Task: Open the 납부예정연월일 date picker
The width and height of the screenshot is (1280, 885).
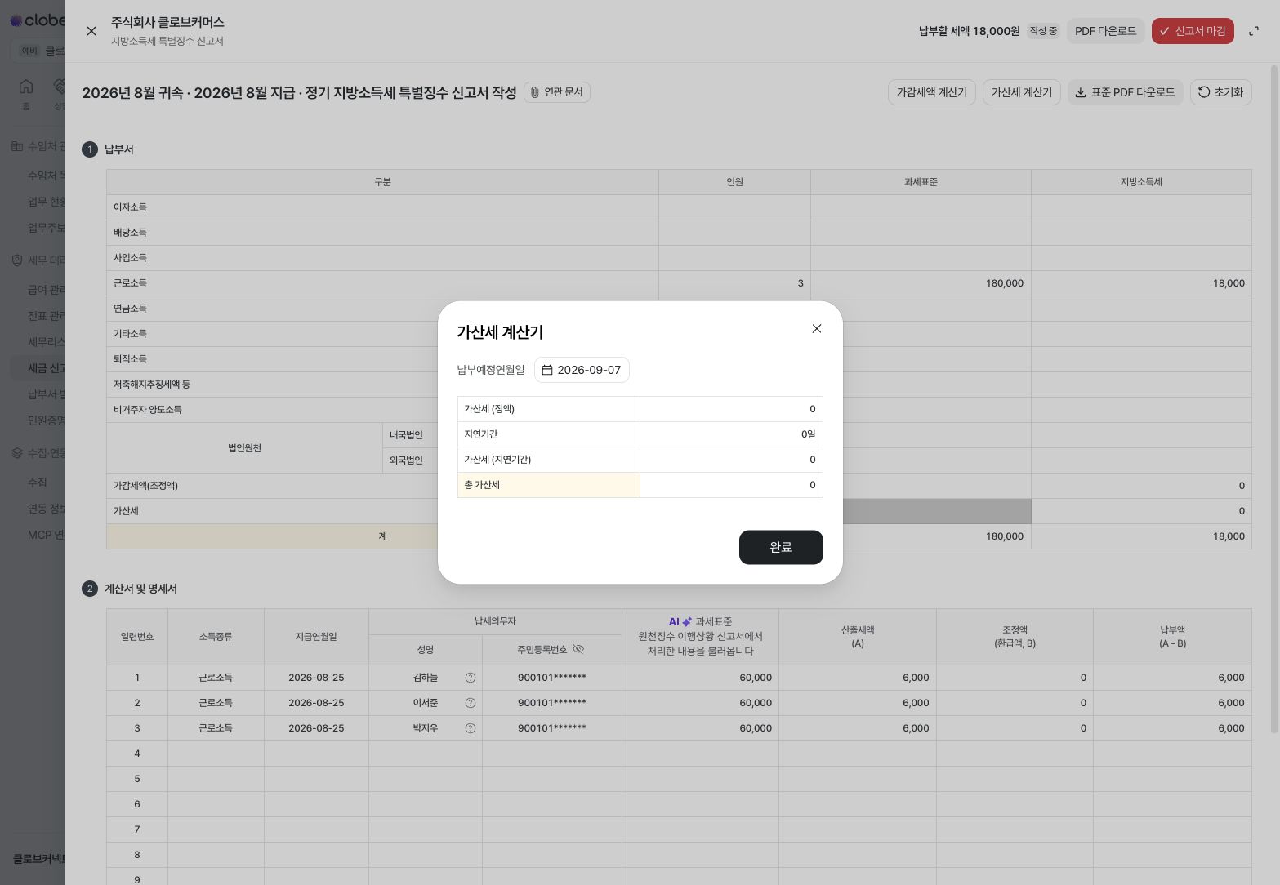Action: coord(582,370)
